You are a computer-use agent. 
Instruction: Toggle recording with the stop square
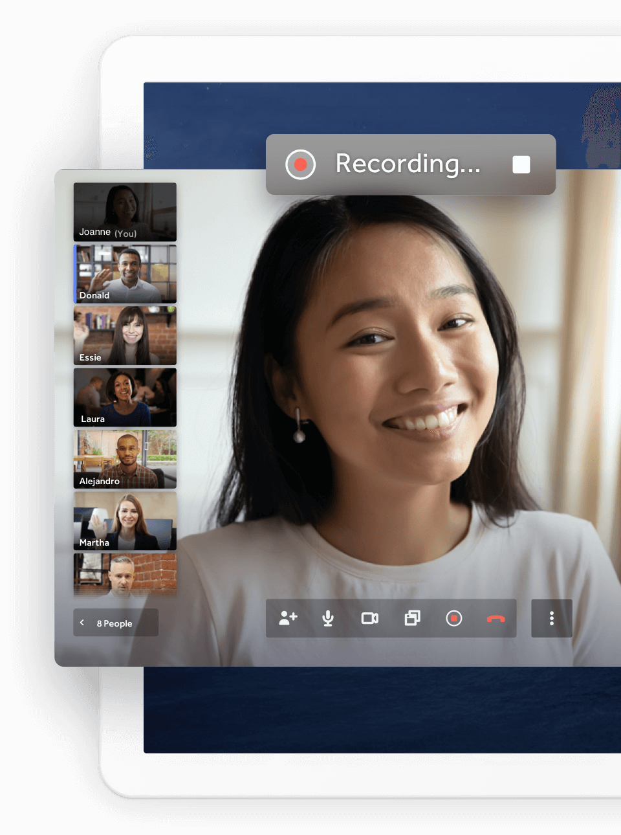(x=521, y=164)
